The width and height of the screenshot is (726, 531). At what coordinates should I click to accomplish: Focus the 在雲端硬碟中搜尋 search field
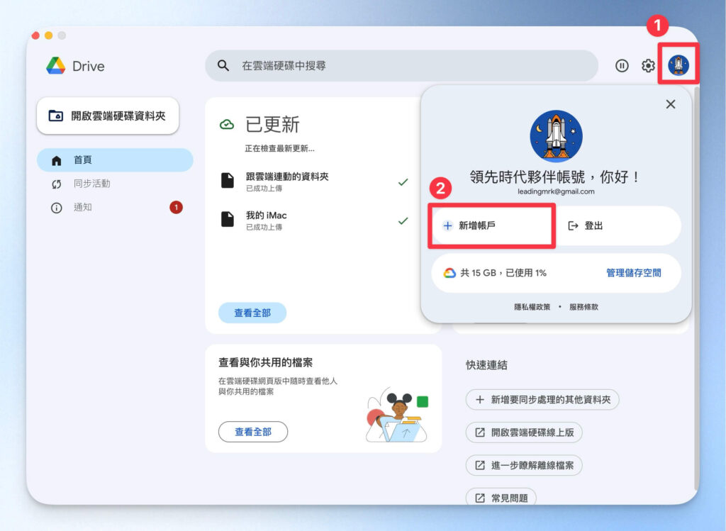pos(401,66)
